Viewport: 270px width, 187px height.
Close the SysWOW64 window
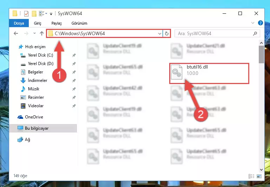point(256,14)
